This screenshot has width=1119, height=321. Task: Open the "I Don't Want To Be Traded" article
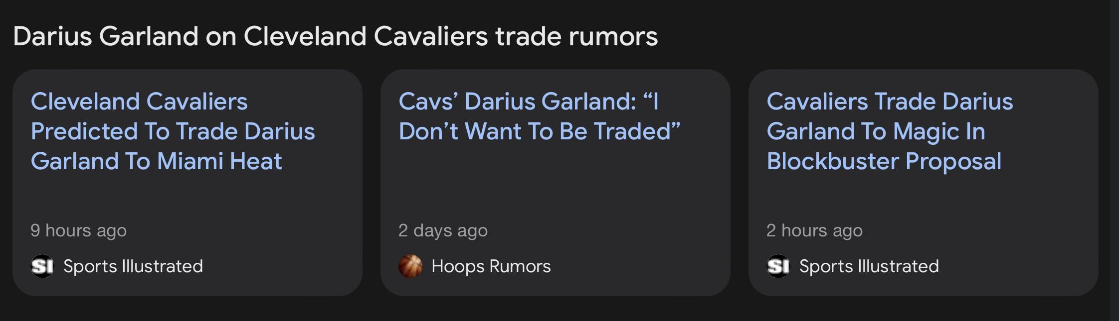coord(540,116)
